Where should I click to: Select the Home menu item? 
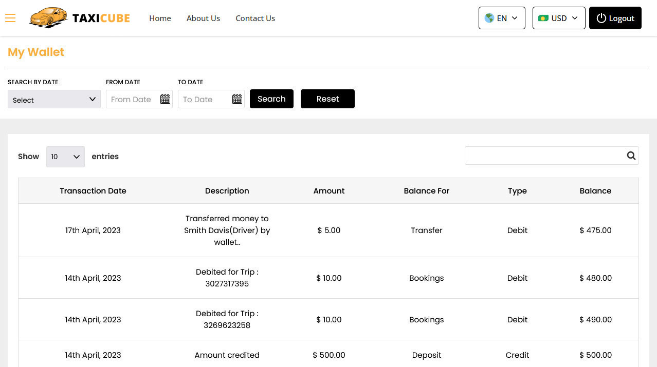click(x=160, y=18)
